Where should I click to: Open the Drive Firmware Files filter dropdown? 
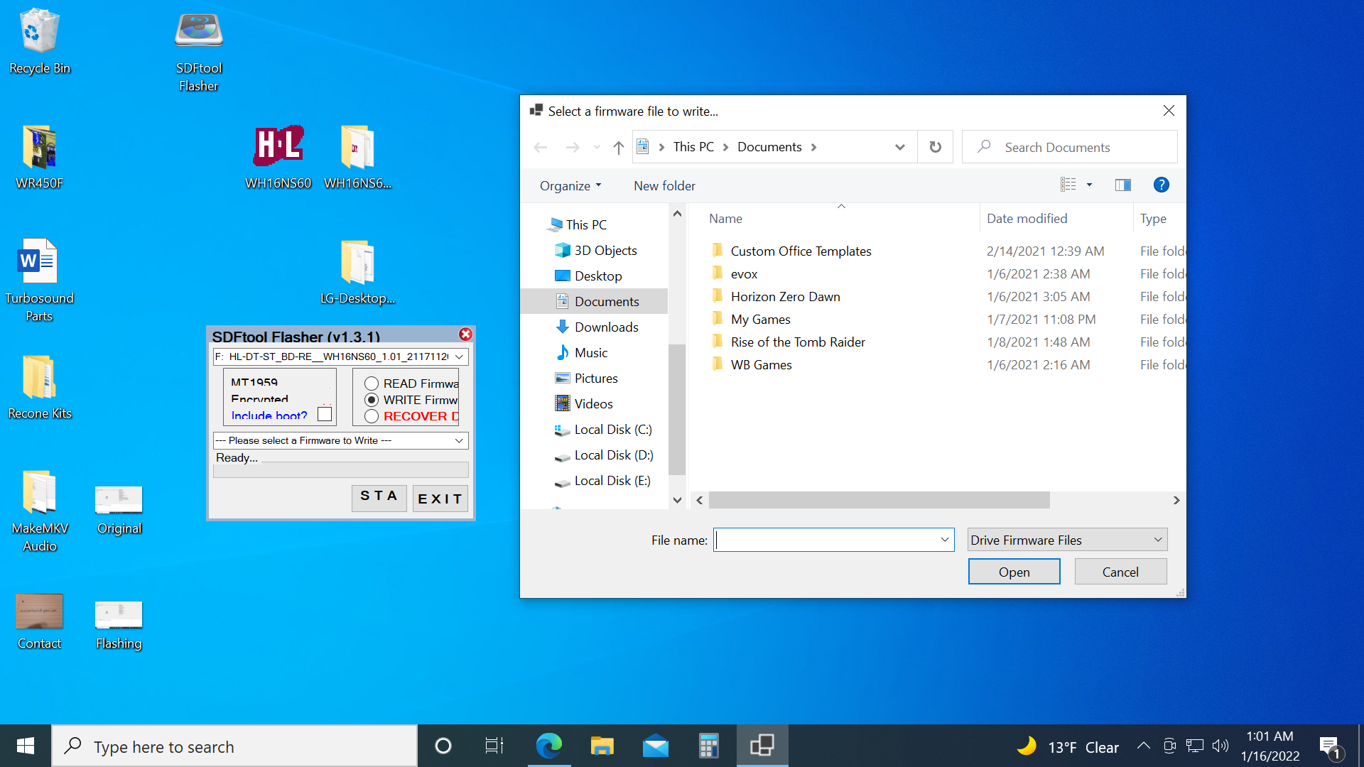(1067, 540)
